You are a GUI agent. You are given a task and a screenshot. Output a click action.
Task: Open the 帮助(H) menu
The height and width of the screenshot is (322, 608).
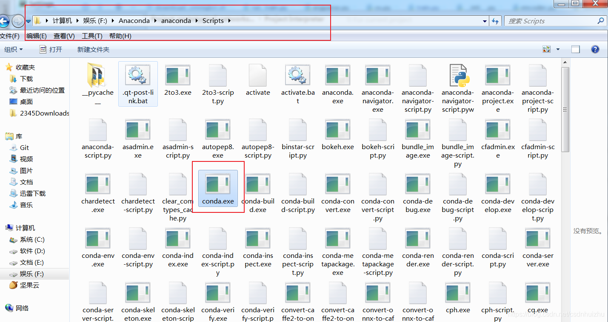[x=120, y=36]
